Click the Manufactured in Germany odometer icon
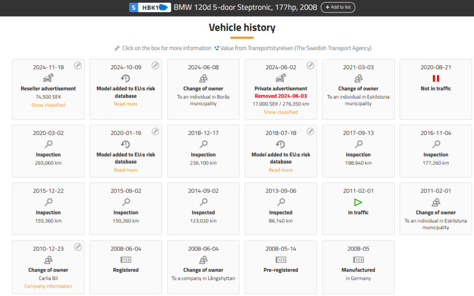Screen dimensions: 474x296 [x=358, y=260]
